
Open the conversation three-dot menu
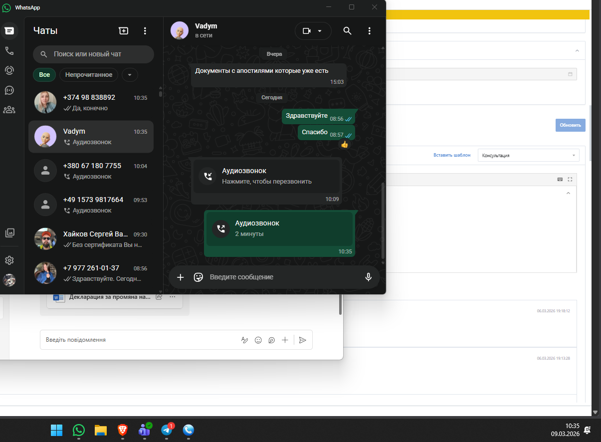tap(370, 31)
